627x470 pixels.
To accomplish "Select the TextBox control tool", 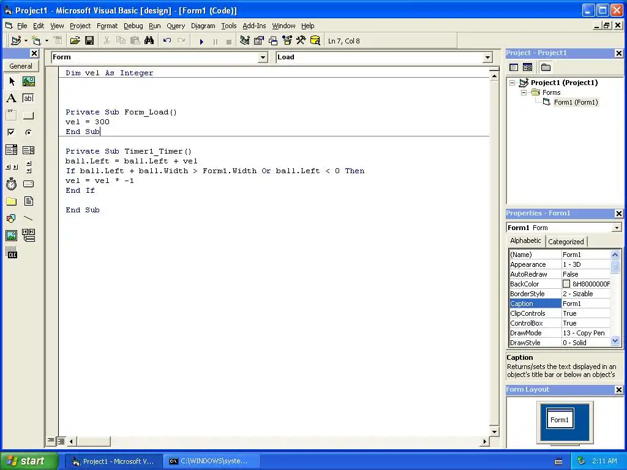I will (28, 99).
